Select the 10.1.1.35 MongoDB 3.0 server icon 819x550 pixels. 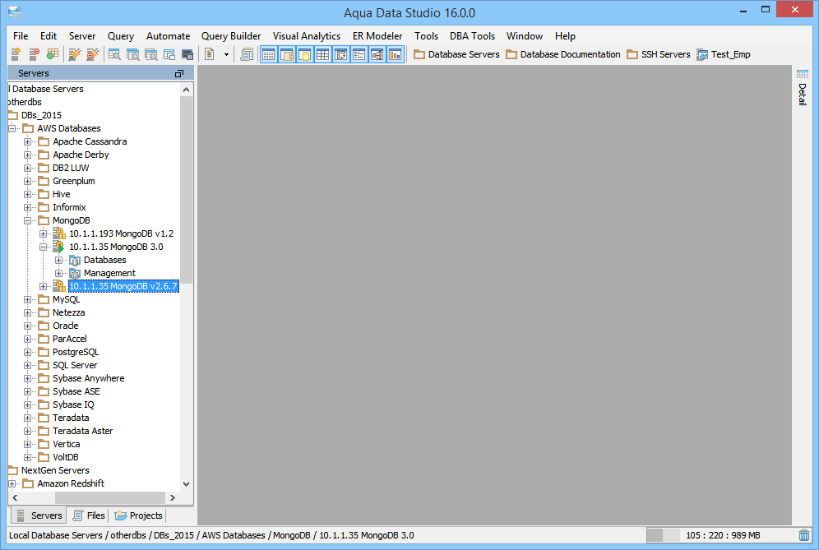(59, 247)
